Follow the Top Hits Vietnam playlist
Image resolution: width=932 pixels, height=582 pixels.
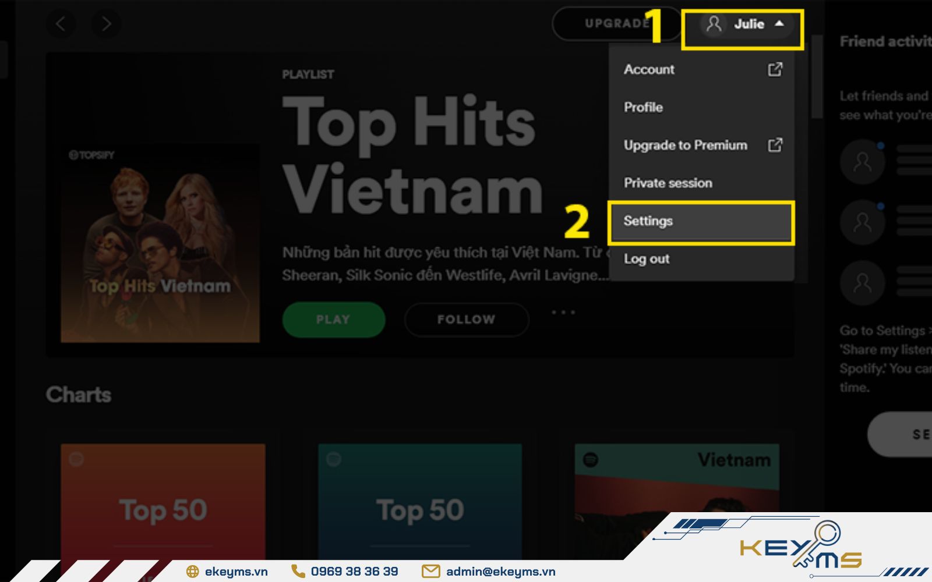coord(467,320)
